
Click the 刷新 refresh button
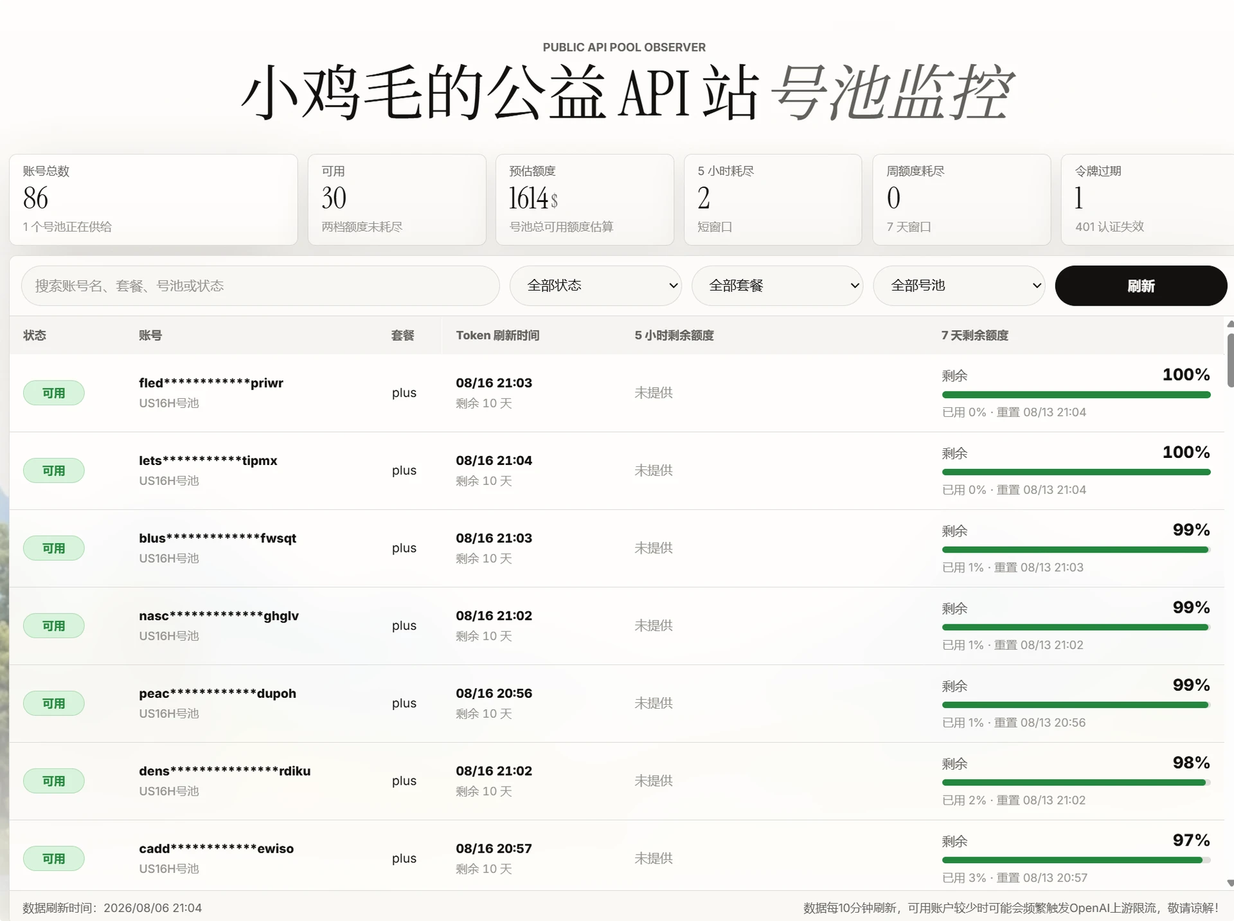[1141, 286]
